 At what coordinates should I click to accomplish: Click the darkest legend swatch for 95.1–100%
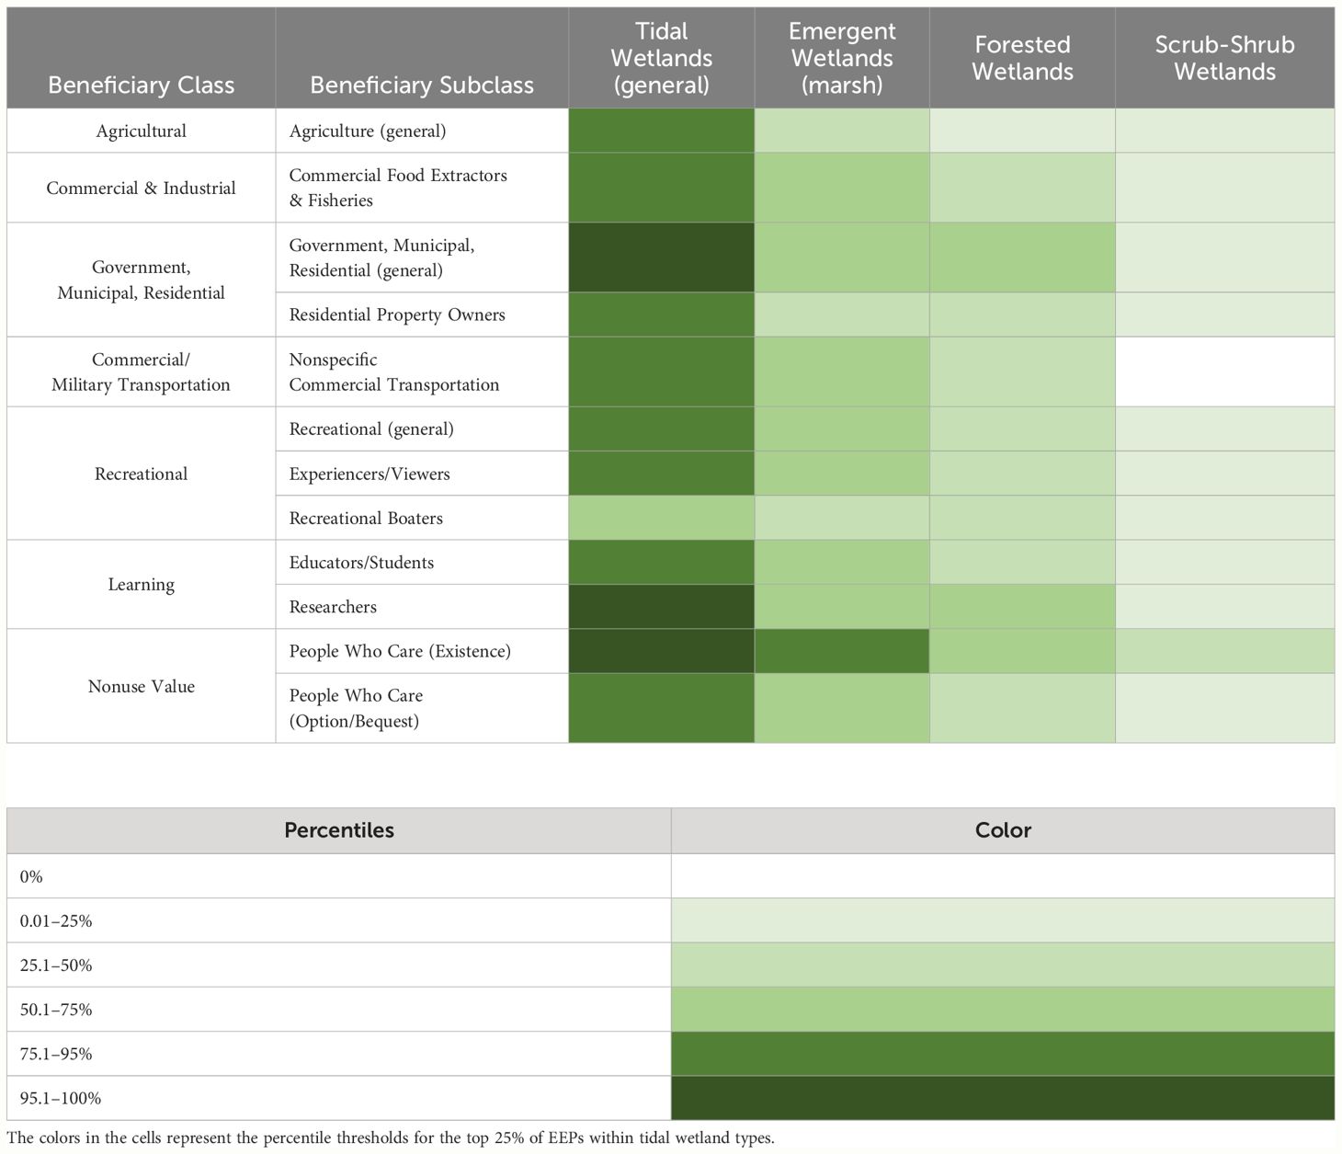point(1003,1098)
